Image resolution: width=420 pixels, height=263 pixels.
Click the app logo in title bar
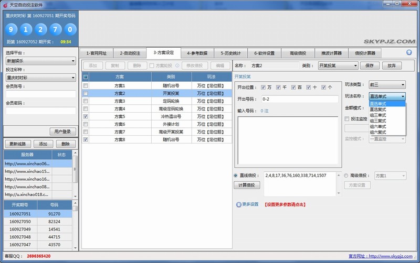(x=5, y=4)
